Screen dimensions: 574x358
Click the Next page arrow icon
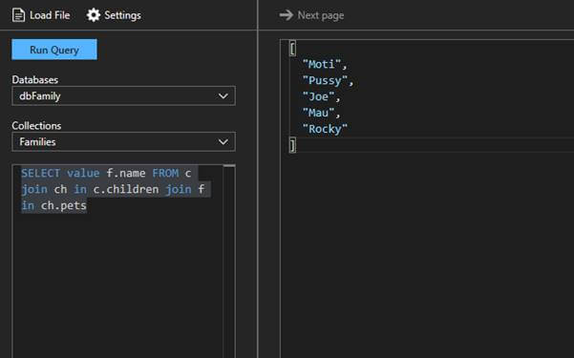287,15
